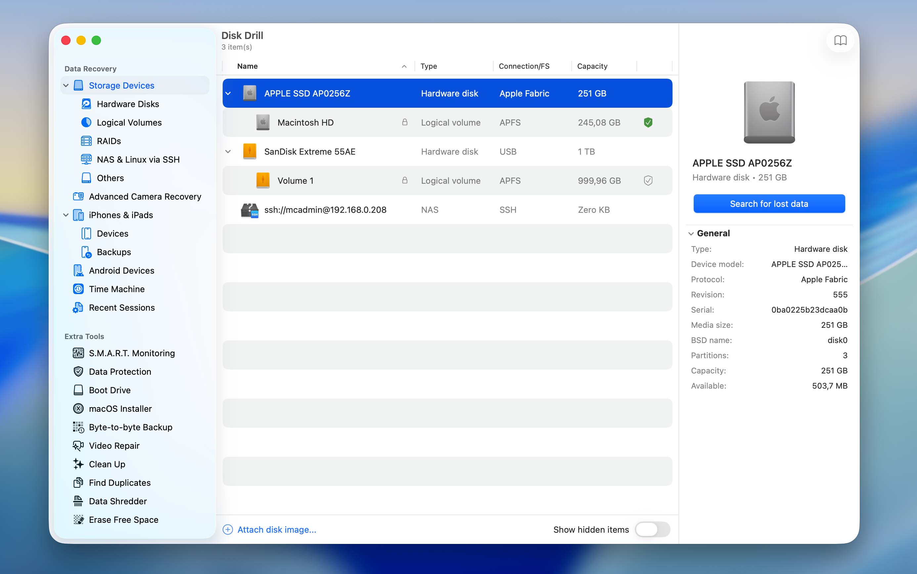Open Boot Drive tool icon

78,390
